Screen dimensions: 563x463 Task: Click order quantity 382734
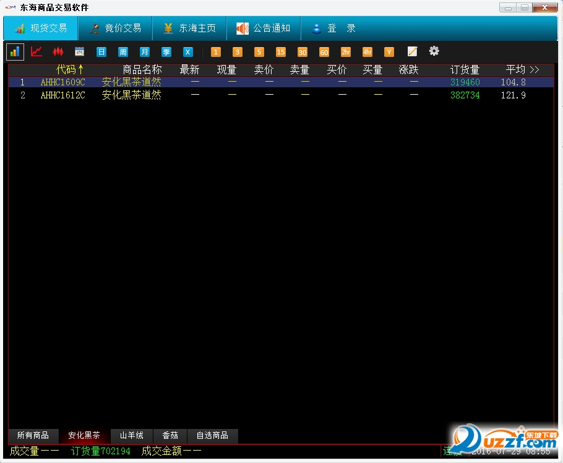465,95
